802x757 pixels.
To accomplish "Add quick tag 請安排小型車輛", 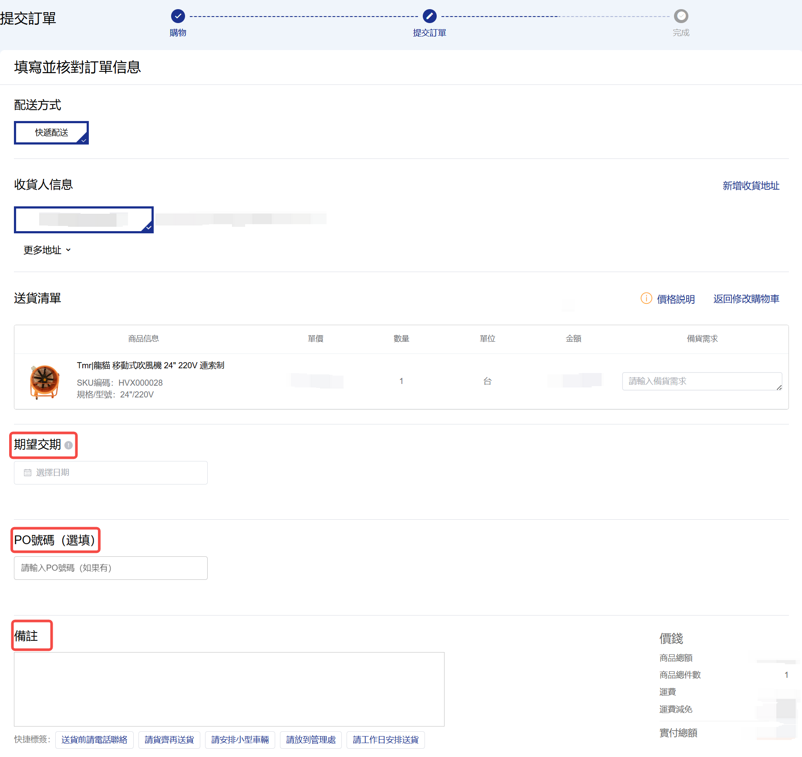I will (240, 740).
